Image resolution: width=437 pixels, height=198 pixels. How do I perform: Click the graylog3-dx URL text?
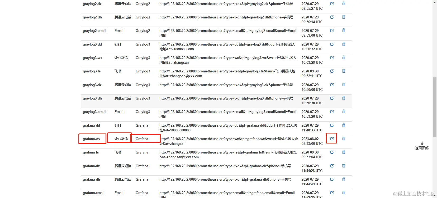[x=226, y=85]
